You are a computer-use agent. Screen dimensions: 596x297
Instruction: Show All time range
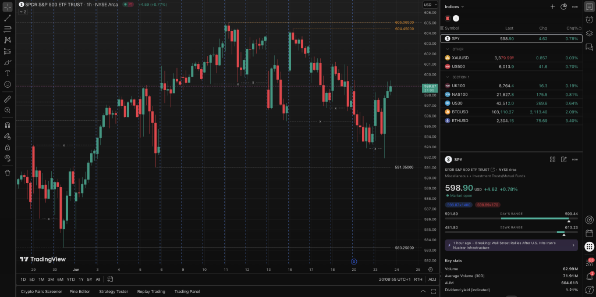(98, 279)
